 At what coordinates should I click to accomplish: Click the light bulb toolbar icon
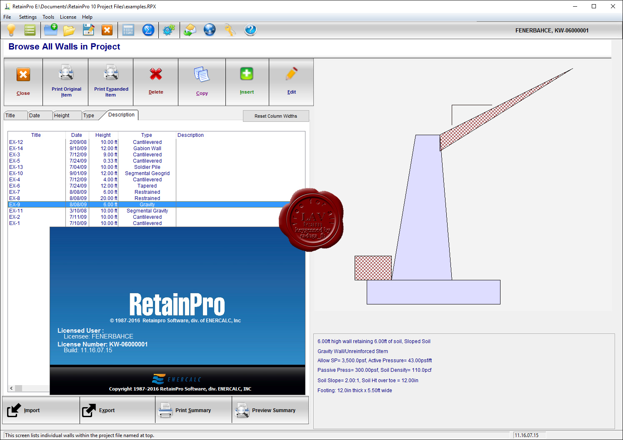coord(11,30)
